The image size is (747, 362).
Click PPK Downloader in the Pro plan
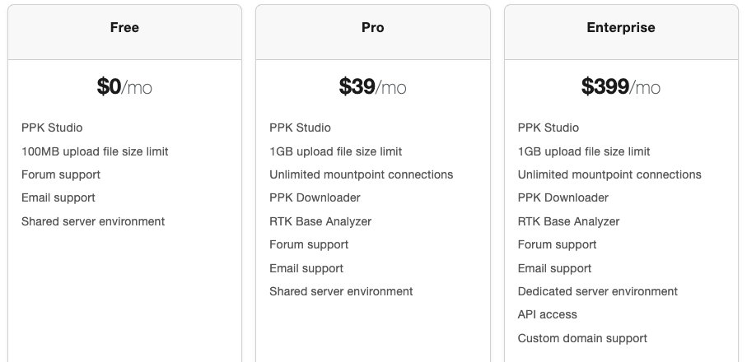tap(315, 197)
